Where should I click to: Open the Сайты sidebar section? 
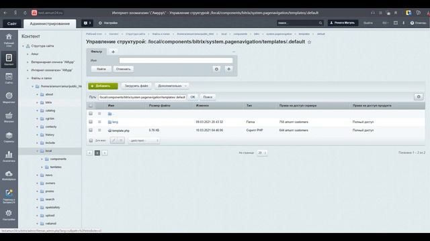click(9, 78)
